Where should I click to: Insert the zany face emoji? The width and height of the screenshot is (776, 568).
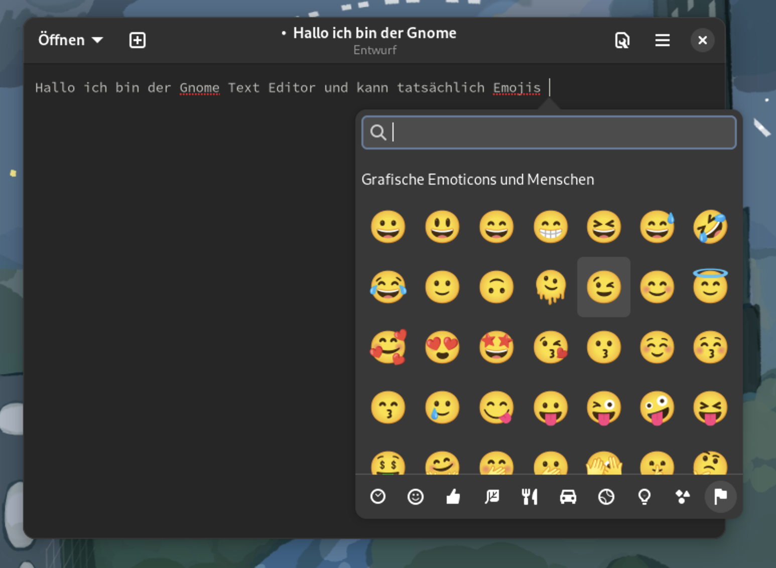coord(657,407)
